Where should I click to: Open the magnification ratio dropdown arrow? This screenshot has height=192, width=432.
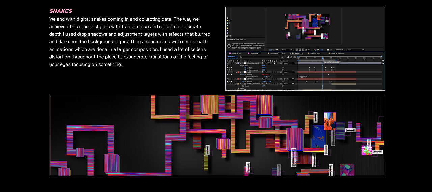coord(277,50)
